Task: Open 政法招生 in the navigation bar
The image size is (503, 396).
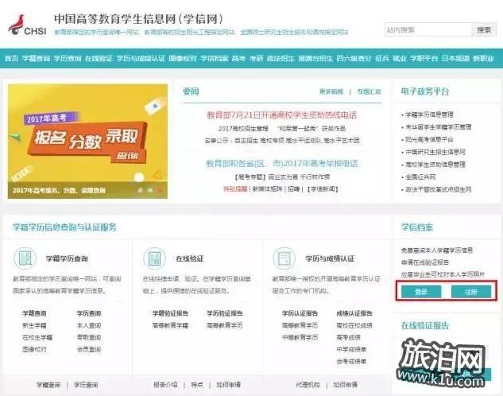Action: pyautogui.click(x=281, y=58)
